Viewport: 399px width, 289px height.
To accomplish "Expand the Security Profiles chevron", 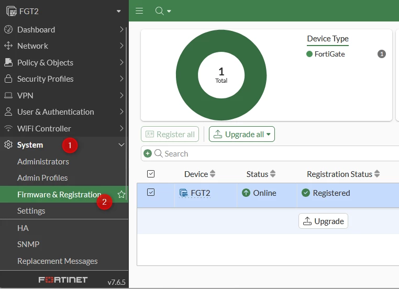I will (121, 79).
